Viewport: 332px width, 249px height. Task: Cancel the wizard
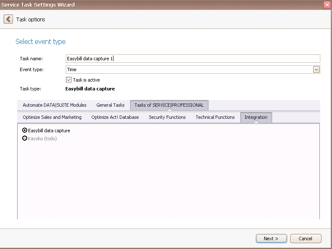[306, 239]
